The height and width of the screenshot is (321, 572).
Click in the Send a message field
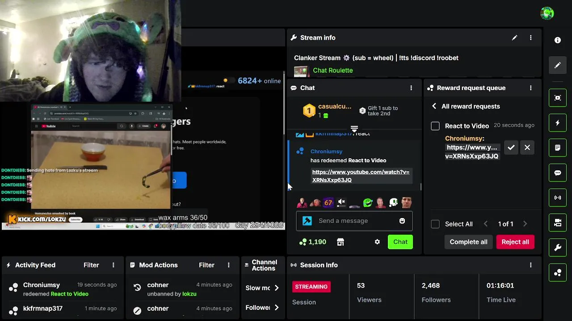[x=354, y=221]
